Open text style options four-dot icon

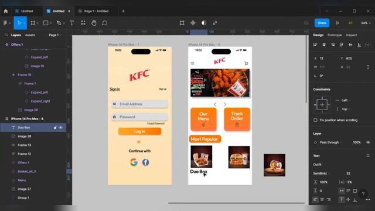[368, 156]
